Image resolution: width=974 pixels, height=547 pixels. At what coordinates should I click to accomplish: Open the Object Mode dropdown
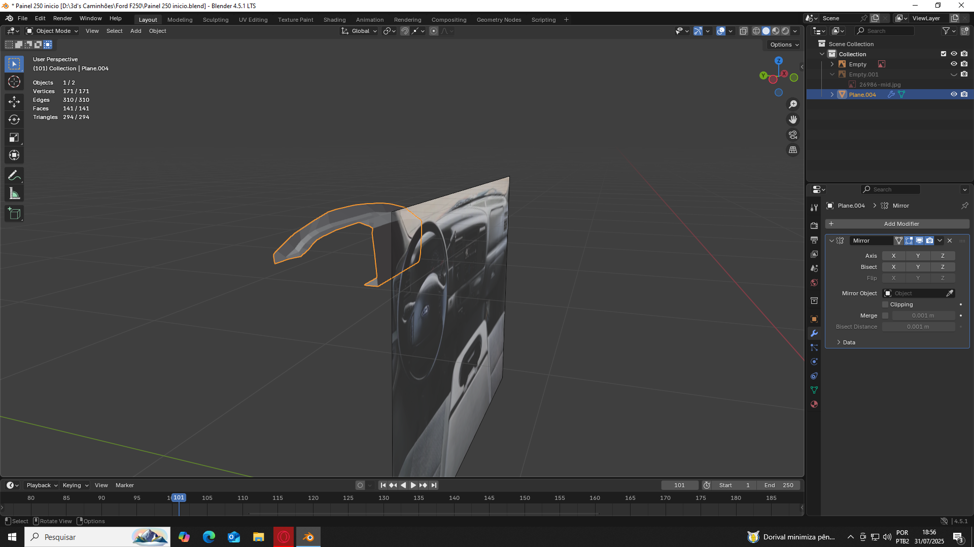pos(52,31)
